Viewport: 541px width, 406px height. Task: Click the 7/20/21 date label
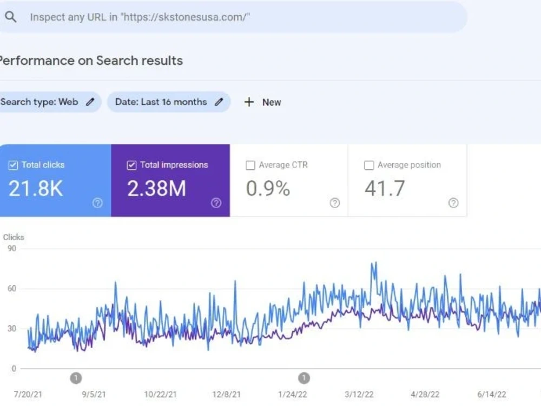point(28,394)
